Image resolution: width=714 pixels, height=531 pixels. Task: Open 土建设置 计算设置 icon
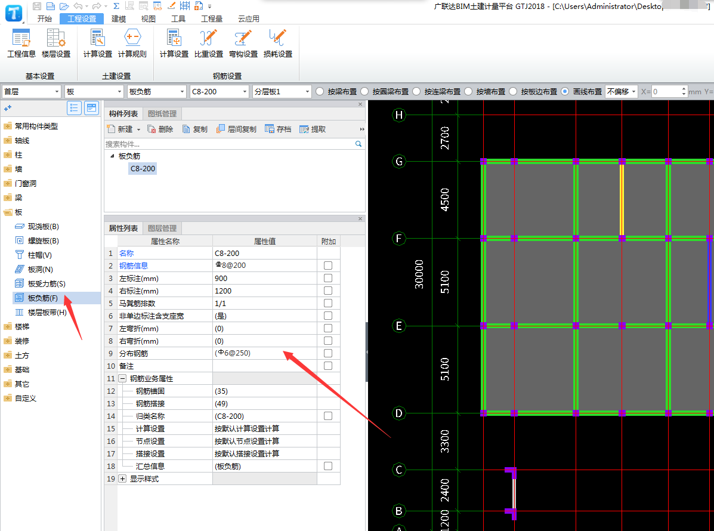(x=97, y=44)
